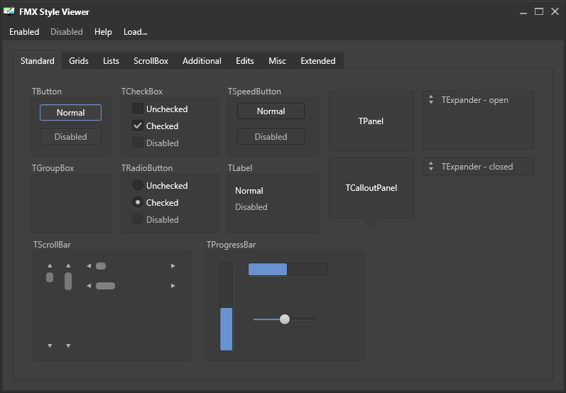566x393 pixels.
Task: Click the lower horizontal scrollbar thumb
Action: [x=105, y=286]
